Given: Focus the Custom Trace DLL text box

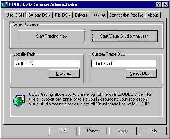Looking at the screenshot, I should tap(124, 64).
